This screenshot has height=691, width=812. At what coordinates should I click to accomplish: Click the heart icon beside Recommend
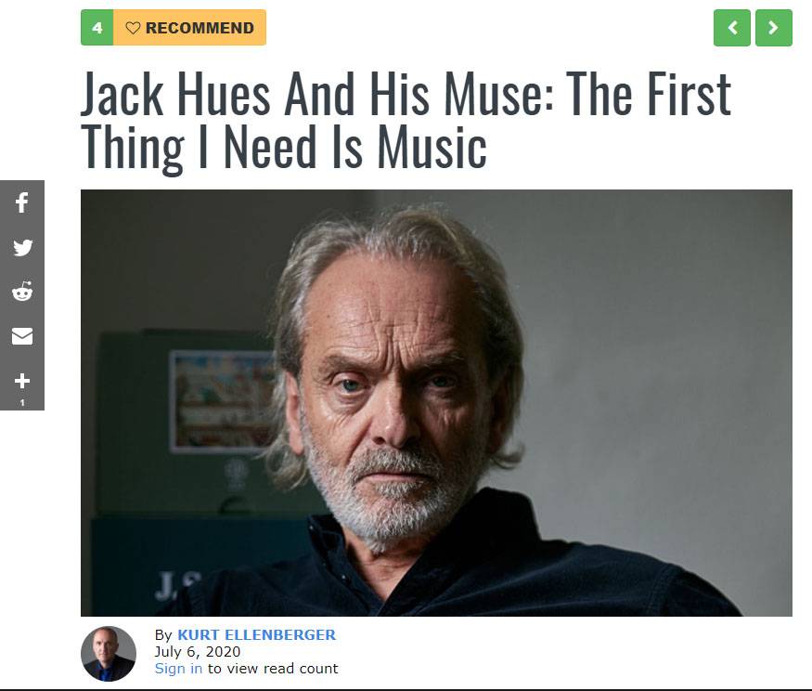pos(133,28)
